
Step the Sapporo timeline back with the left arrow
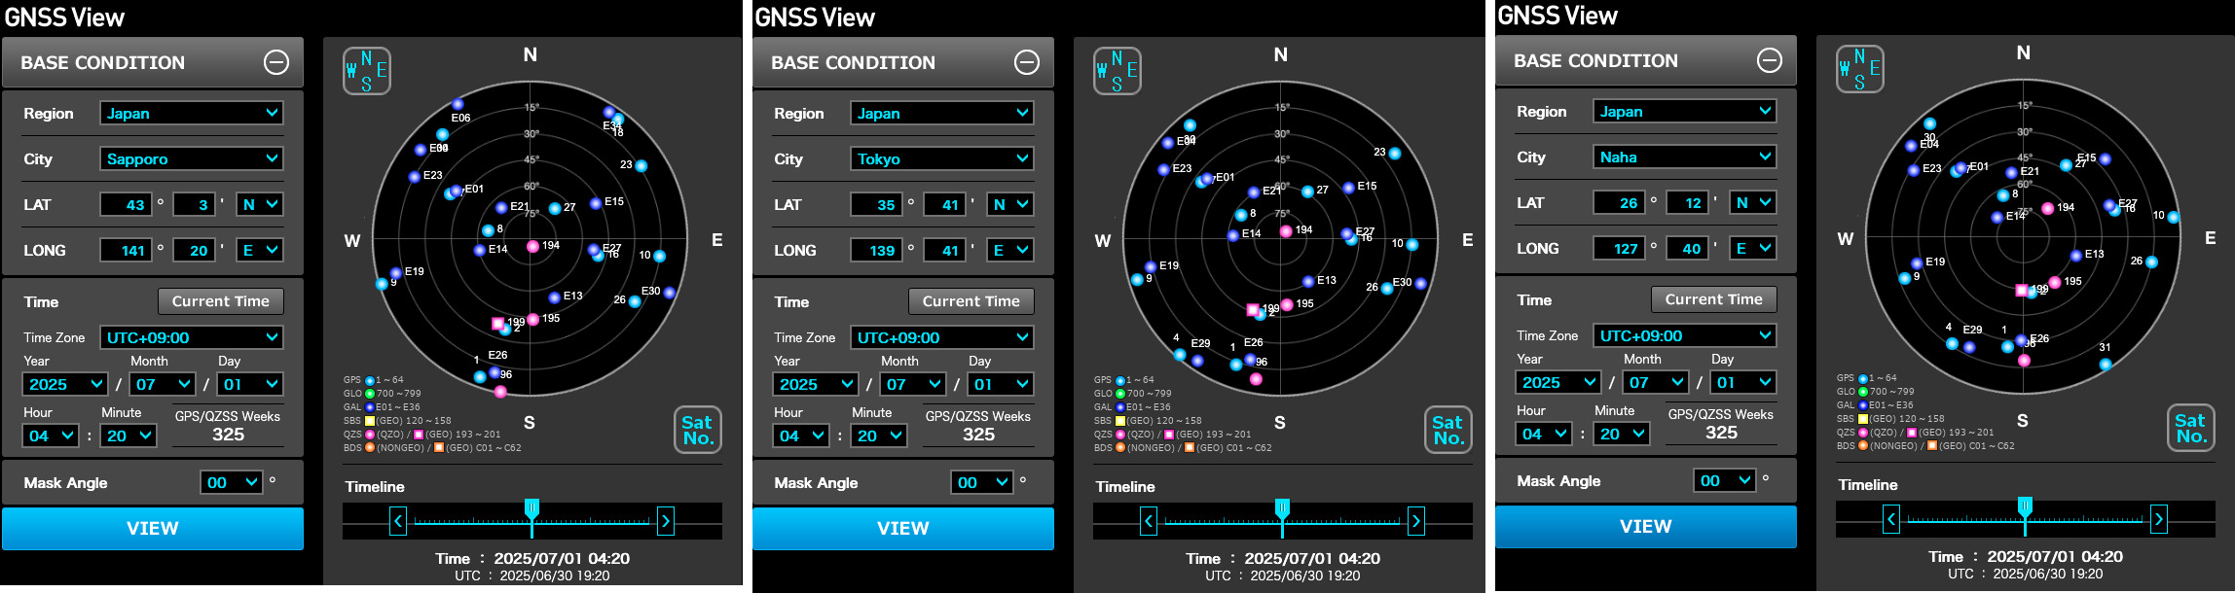pos(398,521)
